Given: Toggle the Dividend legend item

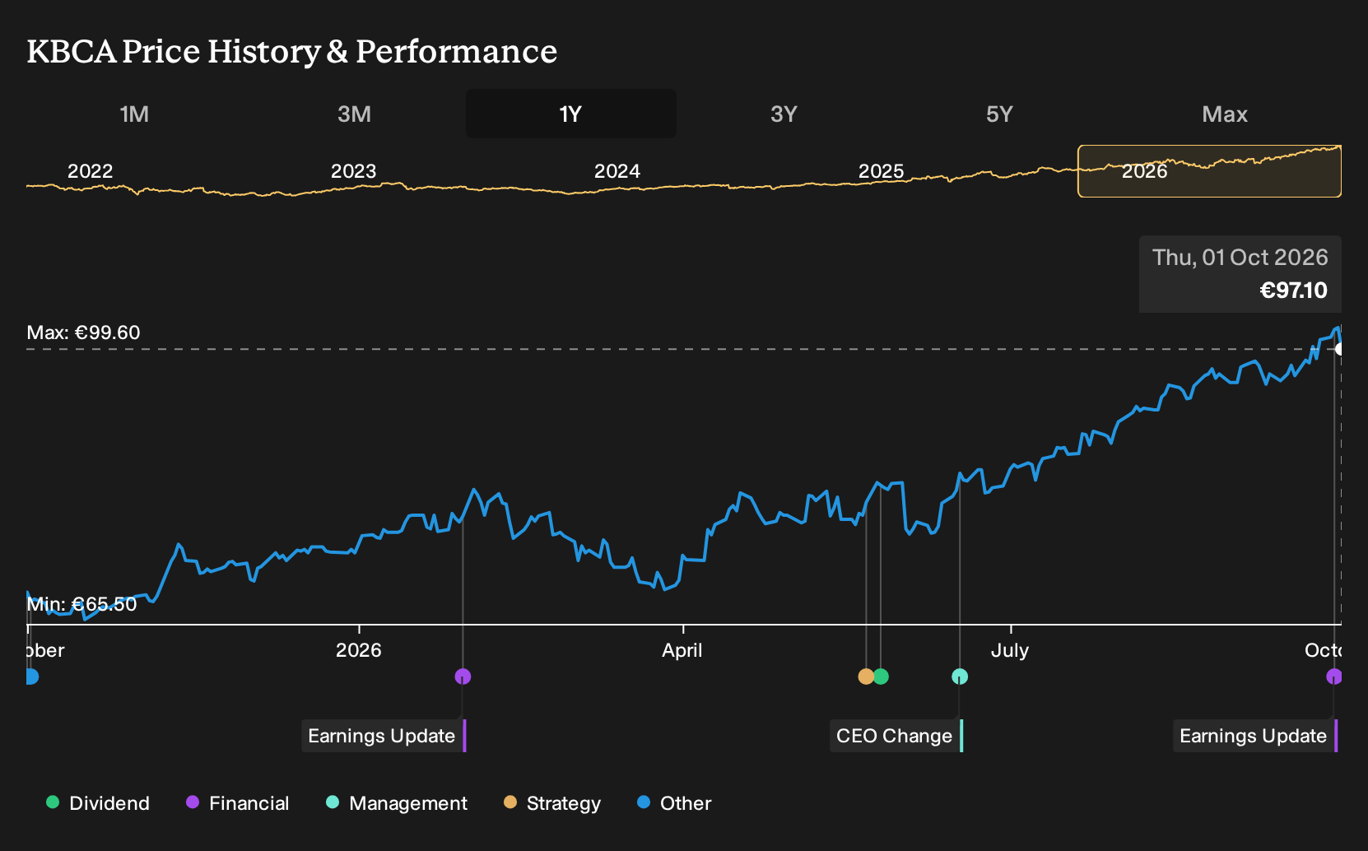Looking at the screenshot, I should pos(98,803).
